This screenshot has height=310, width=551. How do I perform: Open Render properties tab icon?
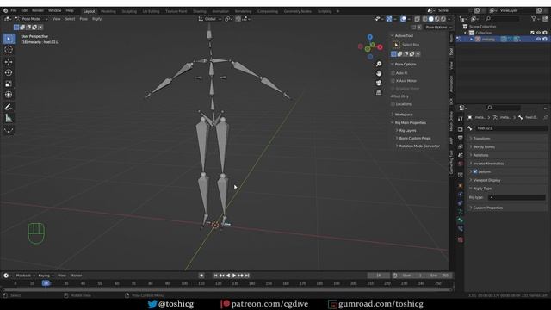(461, 129)
